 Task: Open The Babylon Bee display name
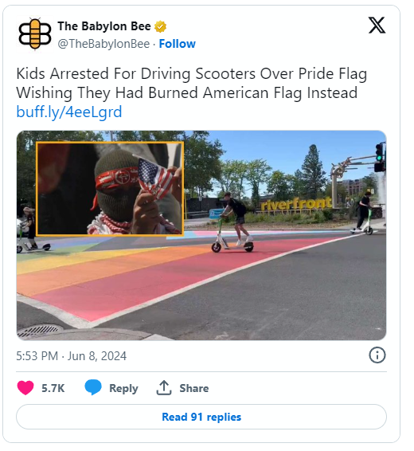104,26
